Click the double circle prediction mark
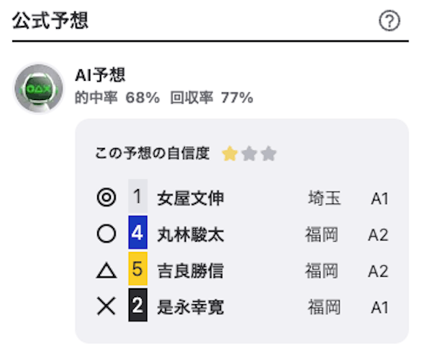Screen dimensions: 438x363 [x=106, y=197]
